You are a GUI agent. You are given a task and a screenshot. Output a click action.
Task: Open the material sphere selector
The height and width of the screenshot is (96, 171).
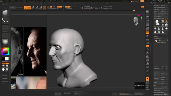[5, 43]
